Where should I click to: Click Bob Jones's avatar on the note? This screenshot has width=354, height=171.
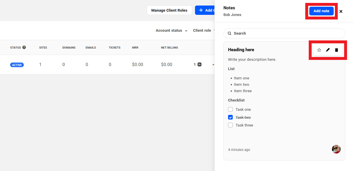pyautogui.click(x=336, y=149)
